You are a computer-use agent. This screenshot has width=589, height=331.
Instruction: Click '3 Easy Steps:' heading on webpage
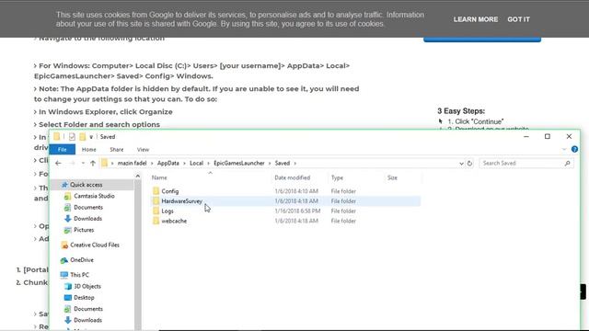click(x=461, y=111)
